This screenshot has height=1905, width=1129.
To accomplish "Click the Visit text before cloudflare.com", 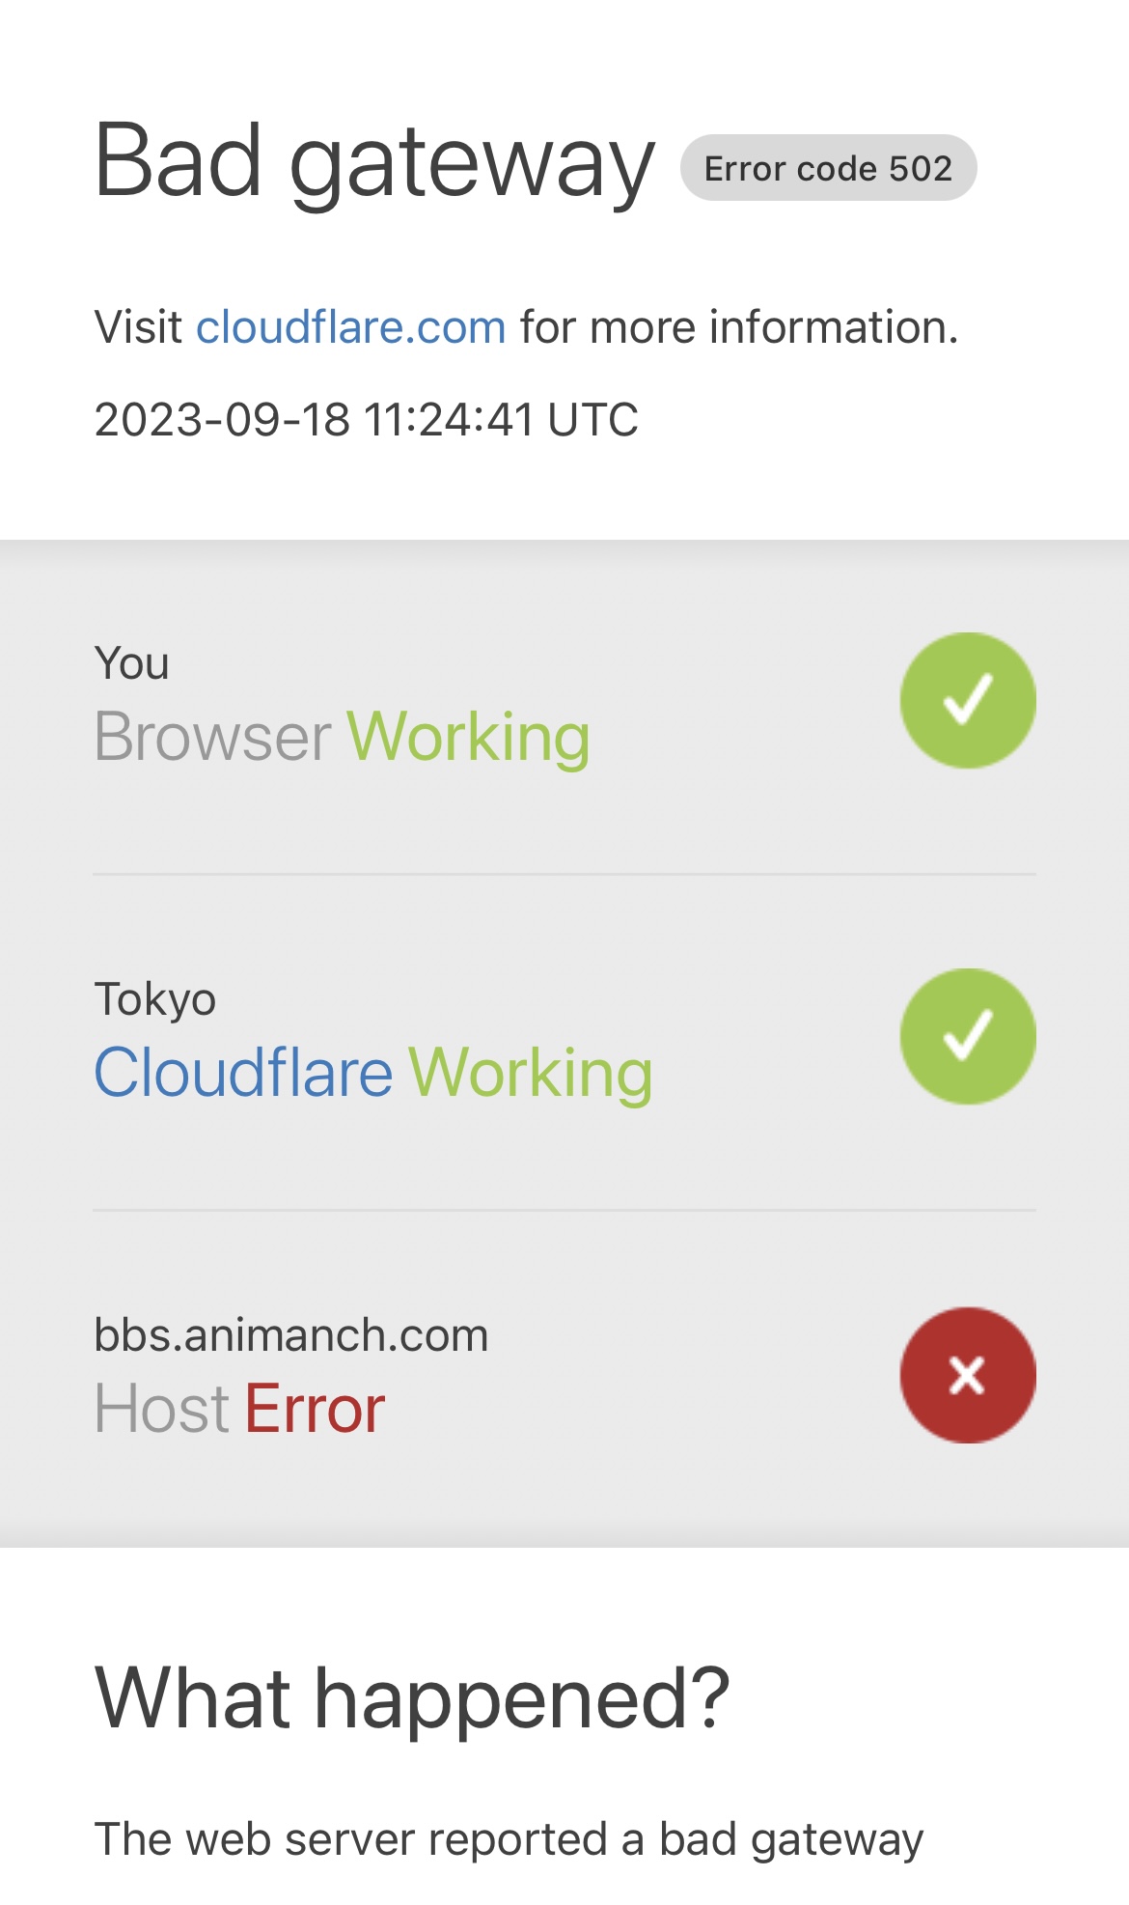I will [138, 327].
